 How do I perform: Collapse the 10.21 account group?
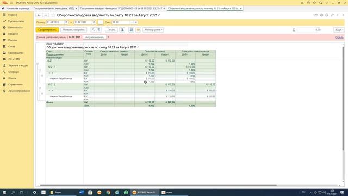point(38,64)
